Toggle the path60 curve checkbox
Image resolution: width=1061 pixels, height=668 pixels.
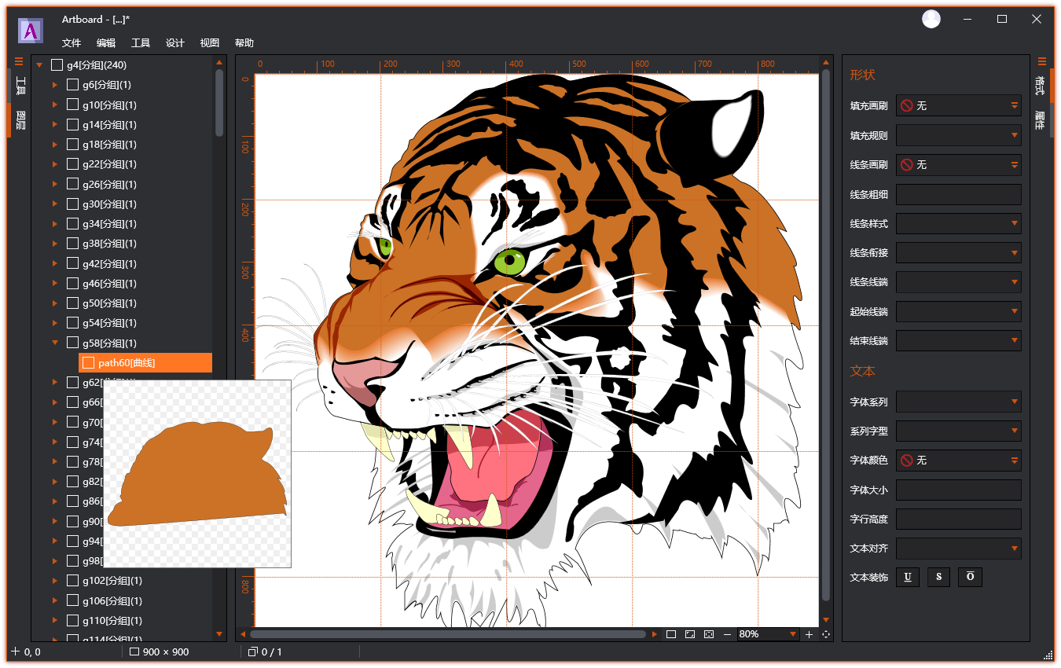88,362
